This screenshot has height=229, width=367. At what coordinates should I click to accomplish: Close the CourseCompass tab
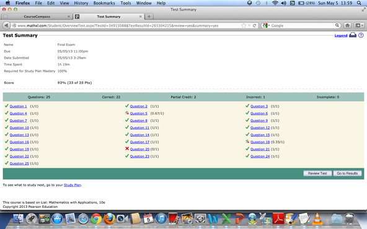(69, 17)
